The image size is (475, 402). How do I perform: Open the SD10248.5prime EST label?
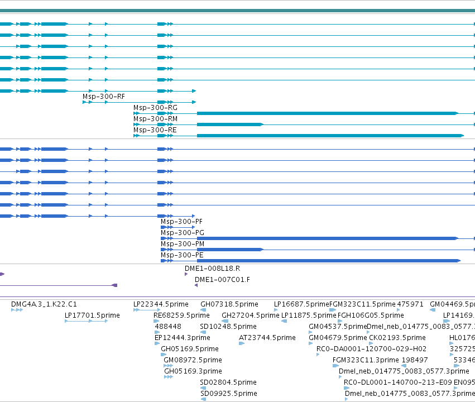228,327
